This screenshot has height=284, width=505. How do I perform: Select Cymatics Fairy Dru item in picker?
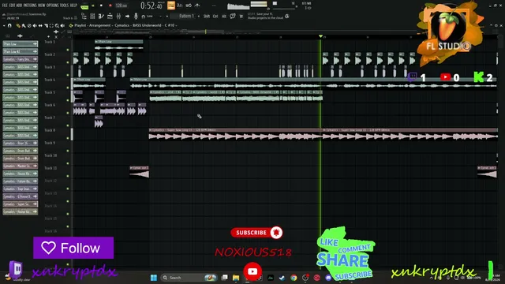point(21,59)
